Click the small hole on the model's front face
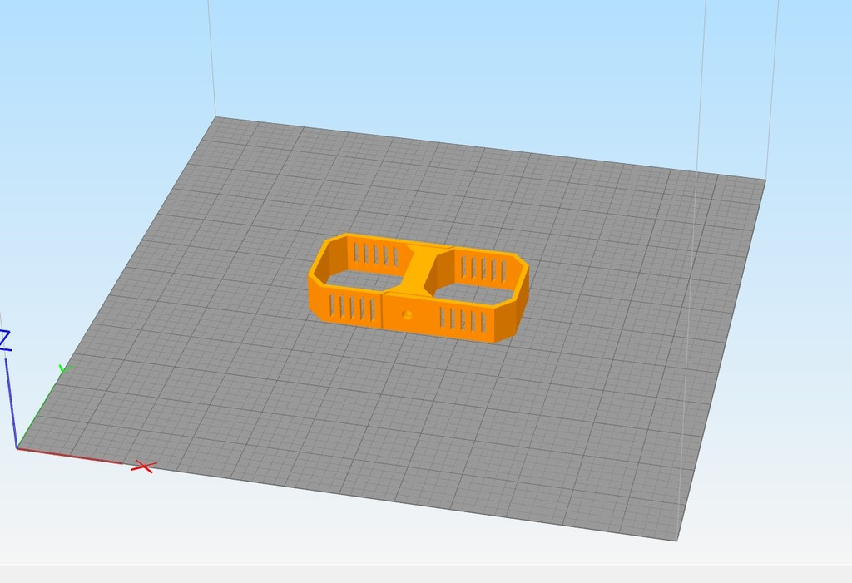The height and width of the screenshot is (583, 852). (407, 314)
